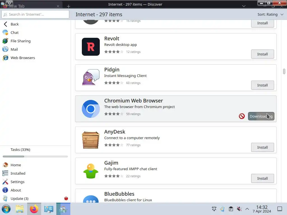
Task: Click the muted volume tray icon
Action: point(239,209)
